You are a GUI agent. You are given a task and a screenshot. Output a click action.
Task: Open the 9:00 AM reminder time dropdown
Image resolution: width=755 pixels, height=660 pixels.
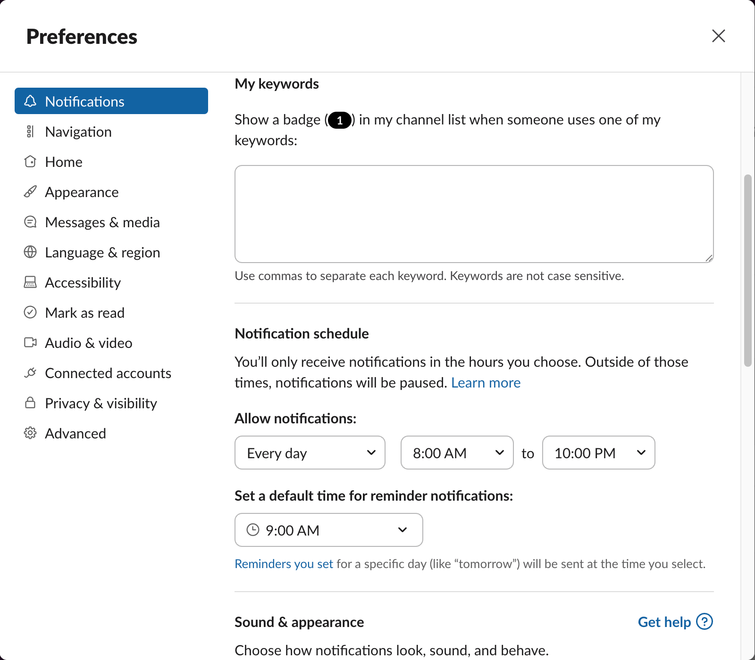(329, 530)
